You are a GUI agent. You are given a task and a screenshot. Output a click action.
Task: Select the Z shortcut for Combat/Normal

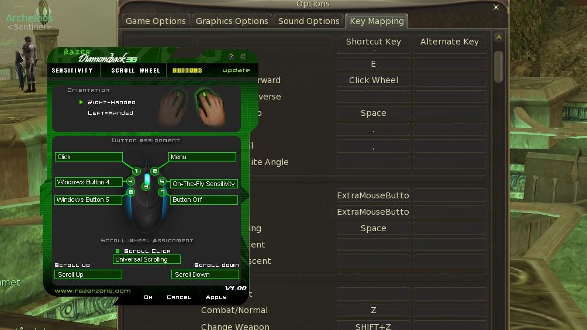(x=373, y=310)
